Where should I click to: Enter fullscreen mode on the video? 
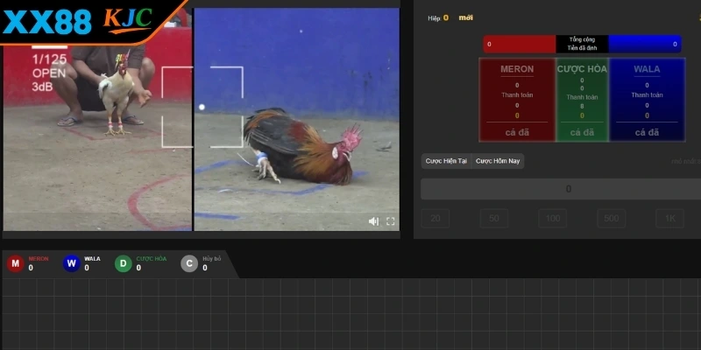tap(391, 221)
